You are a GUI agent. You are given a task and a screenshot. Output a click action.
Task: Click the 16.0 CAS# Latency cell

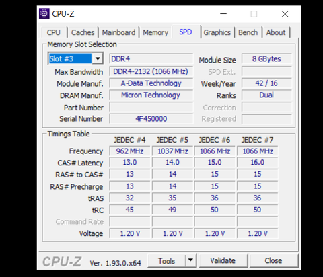click(258, 162)
